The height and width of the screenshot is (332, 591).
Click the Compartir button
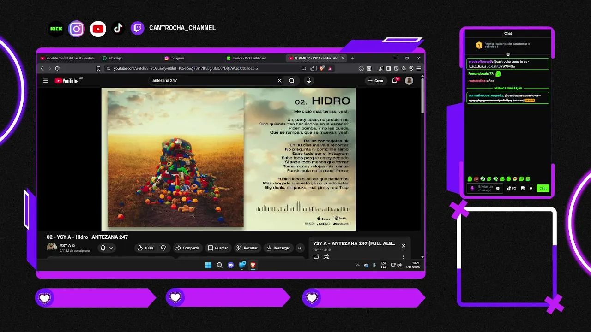[187, 248]
